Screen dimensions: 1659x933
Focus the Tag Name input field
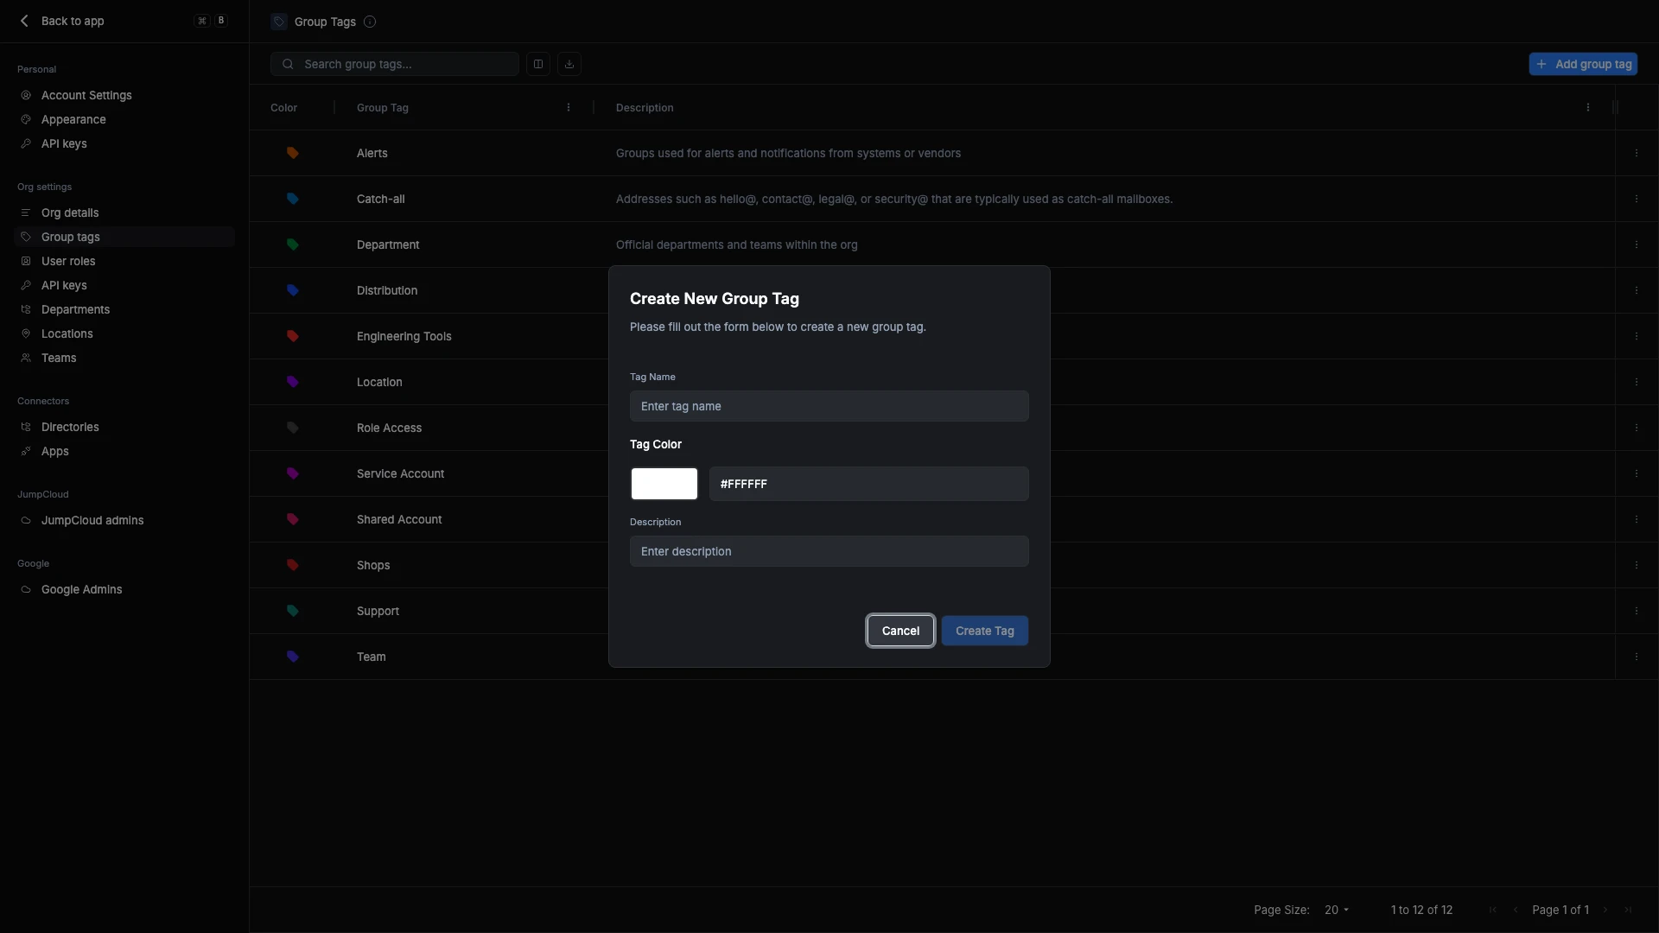click(x=829, y=406)
